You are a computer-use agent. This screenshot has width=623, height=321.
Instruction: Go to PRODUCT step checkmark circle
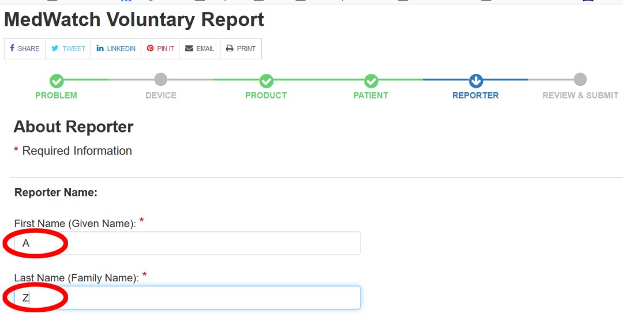266,81
